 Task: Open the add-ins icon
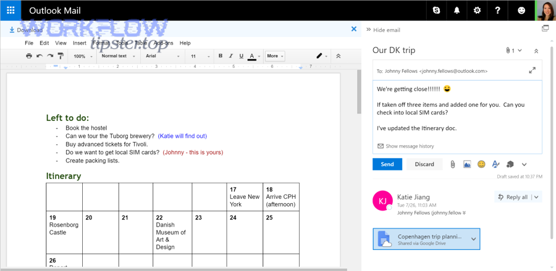click(510, 164)
